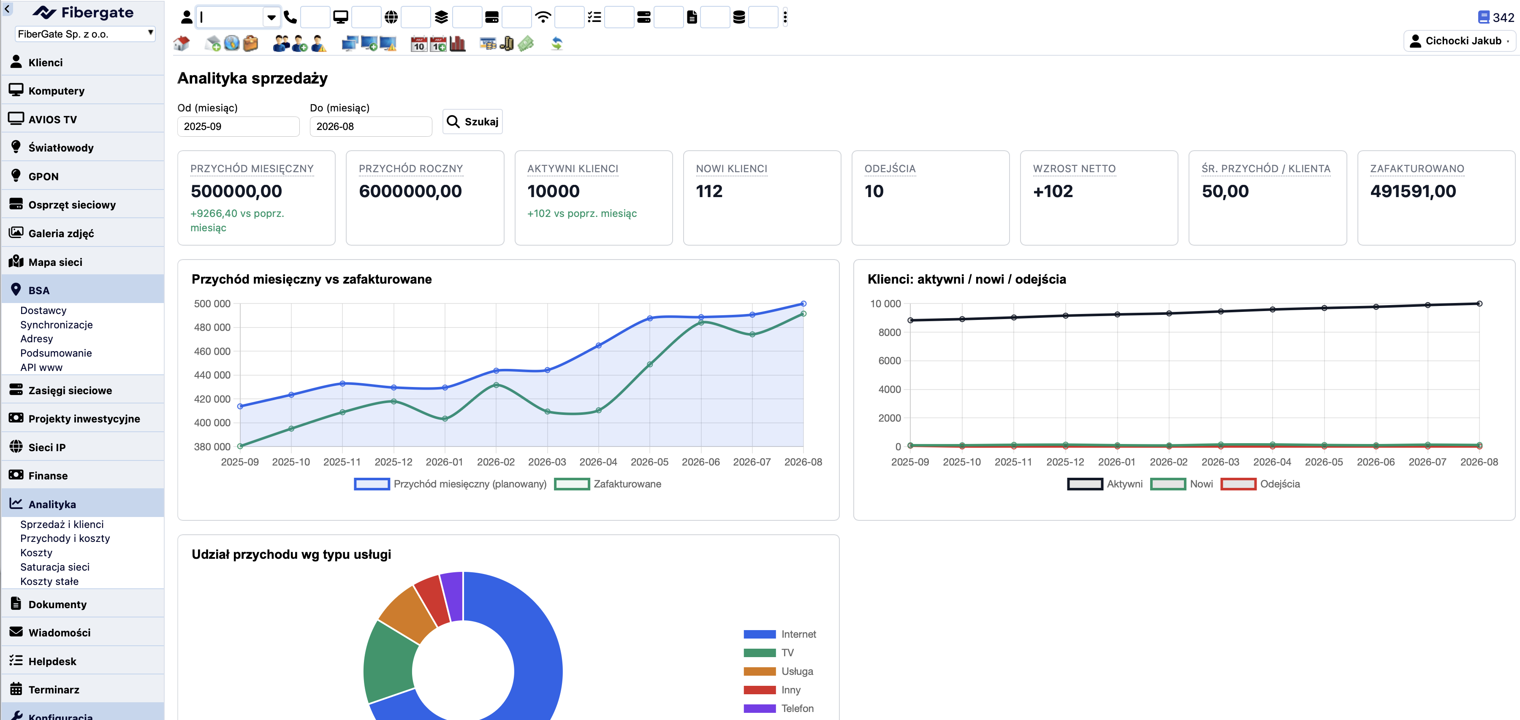Screen dimensions: 1520x720
Task: Click the add customer icon
Action: pyautogui.click(x=300, y=43)
